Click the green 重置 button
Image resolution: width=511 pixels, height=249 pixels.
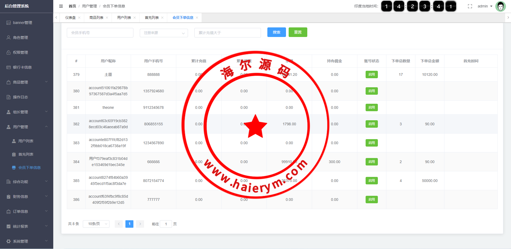pos(298,32)
